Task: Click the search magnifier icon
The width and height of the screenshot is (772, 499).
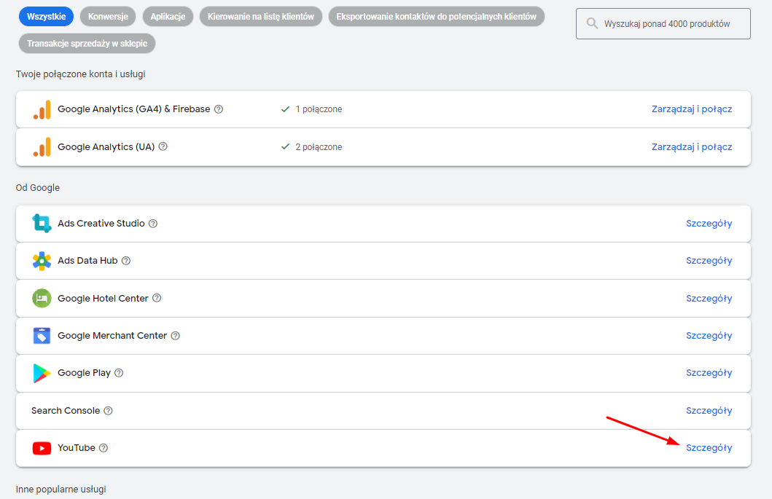Action: (592, 23)
